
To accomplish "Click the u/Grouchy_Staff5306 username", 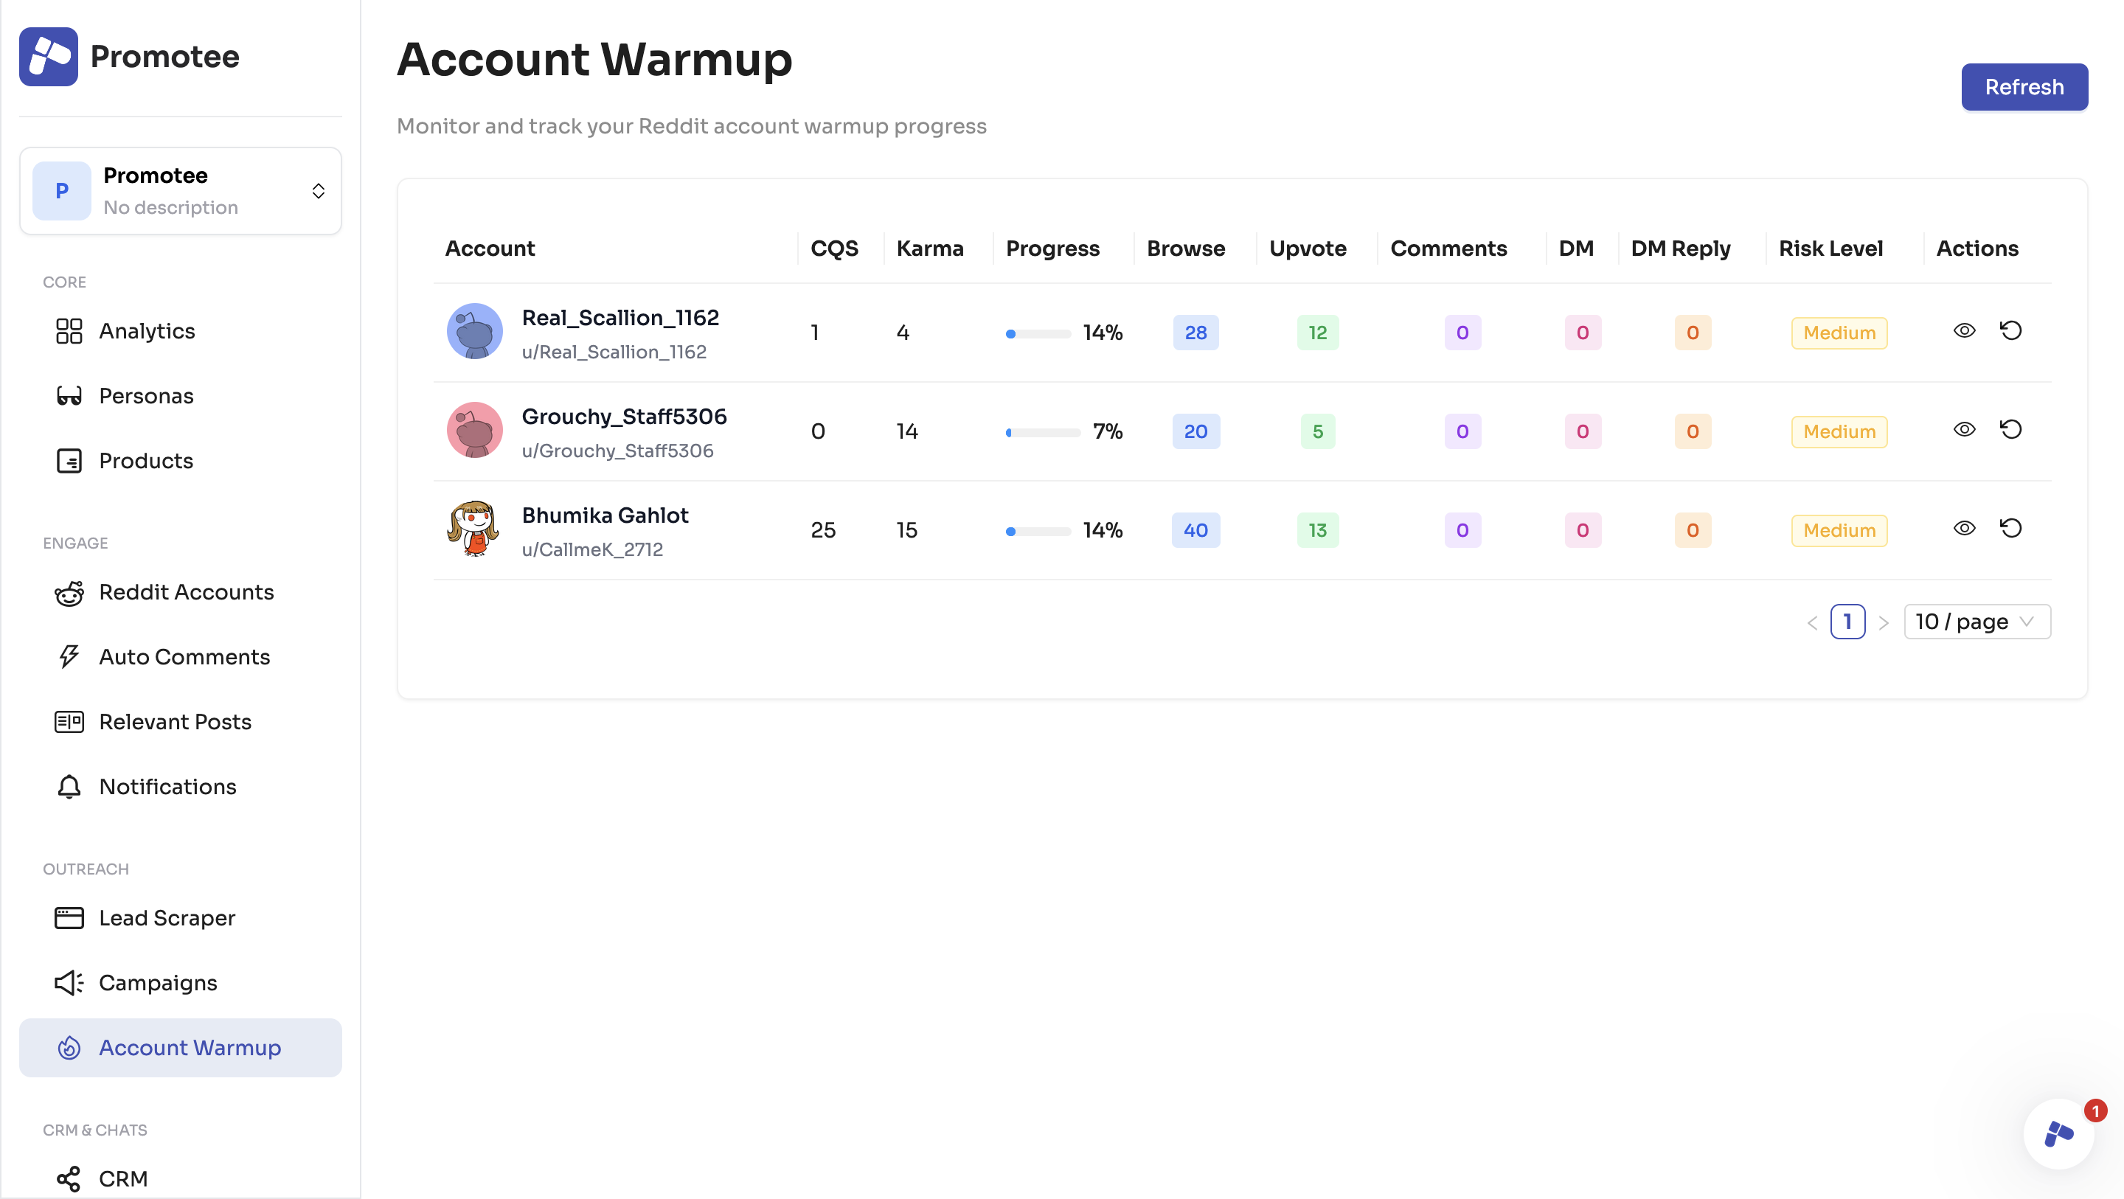I will pyautogui.click(x=617, y=451).
